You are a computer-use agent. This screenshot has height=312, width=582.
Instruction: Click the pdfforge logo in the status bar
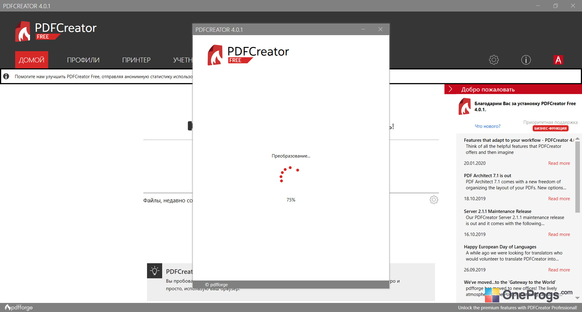(x=19, y=307)
